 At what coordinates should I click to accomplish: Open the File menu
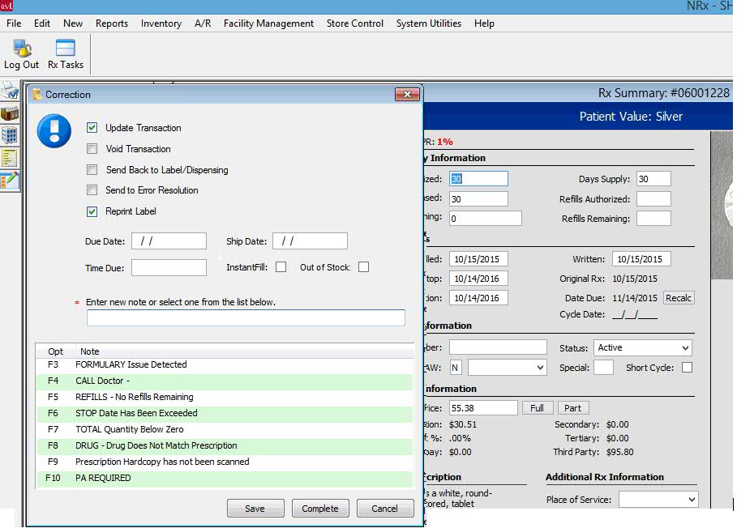pos(14,23)
